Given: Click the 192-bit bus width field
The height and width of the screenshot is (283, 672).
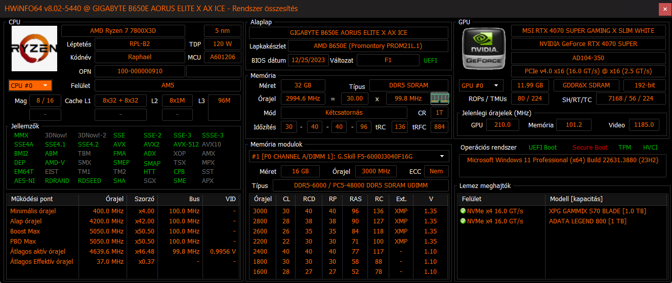Looking at the screenshot, I should [x=644, y=85].
